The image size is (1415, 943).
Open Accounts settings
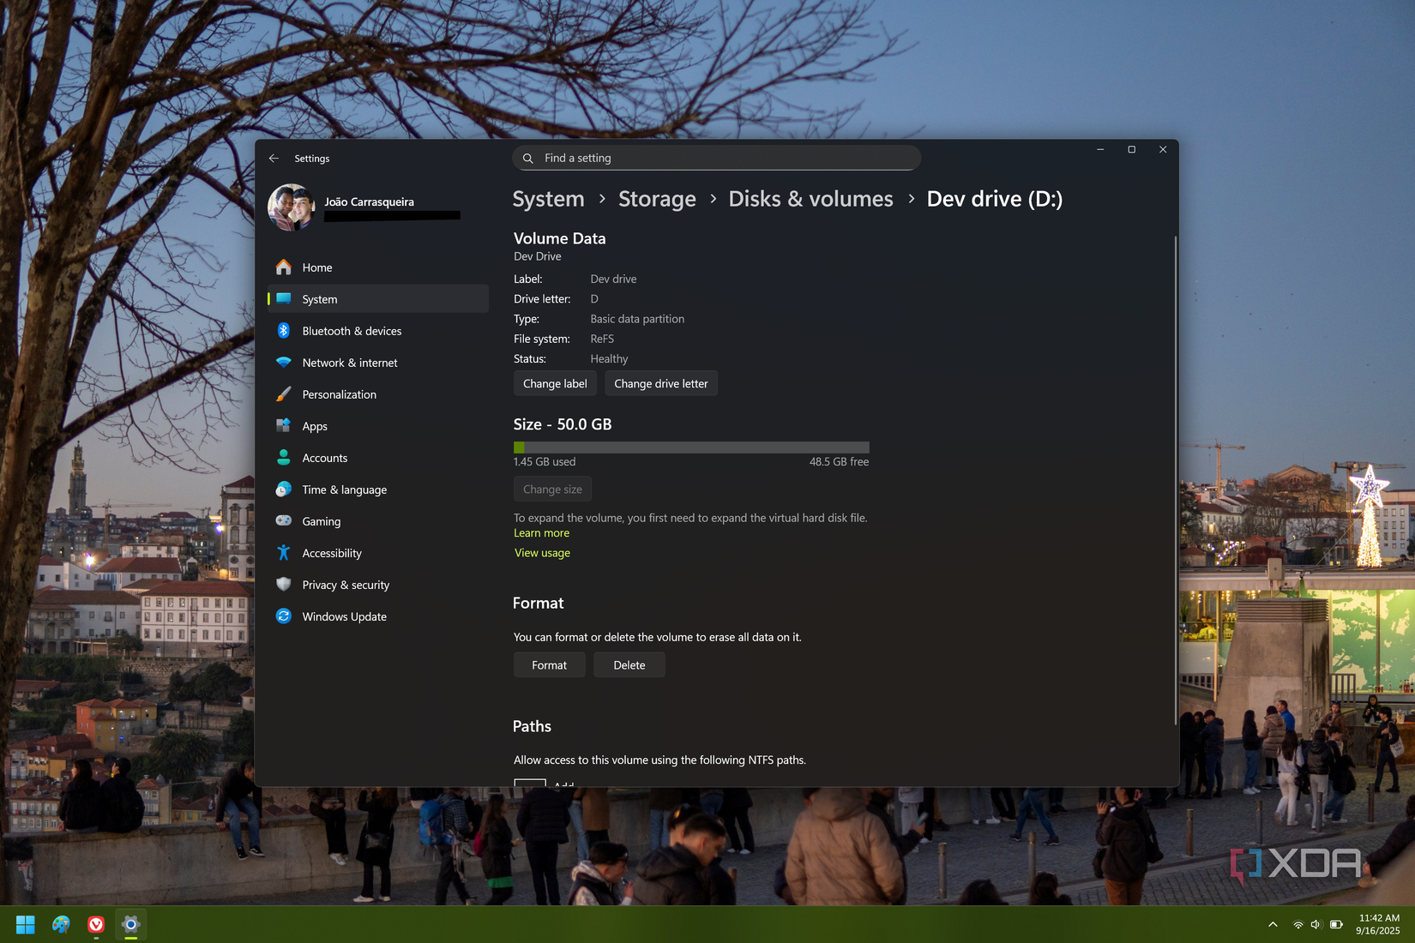tap(324, 457)
